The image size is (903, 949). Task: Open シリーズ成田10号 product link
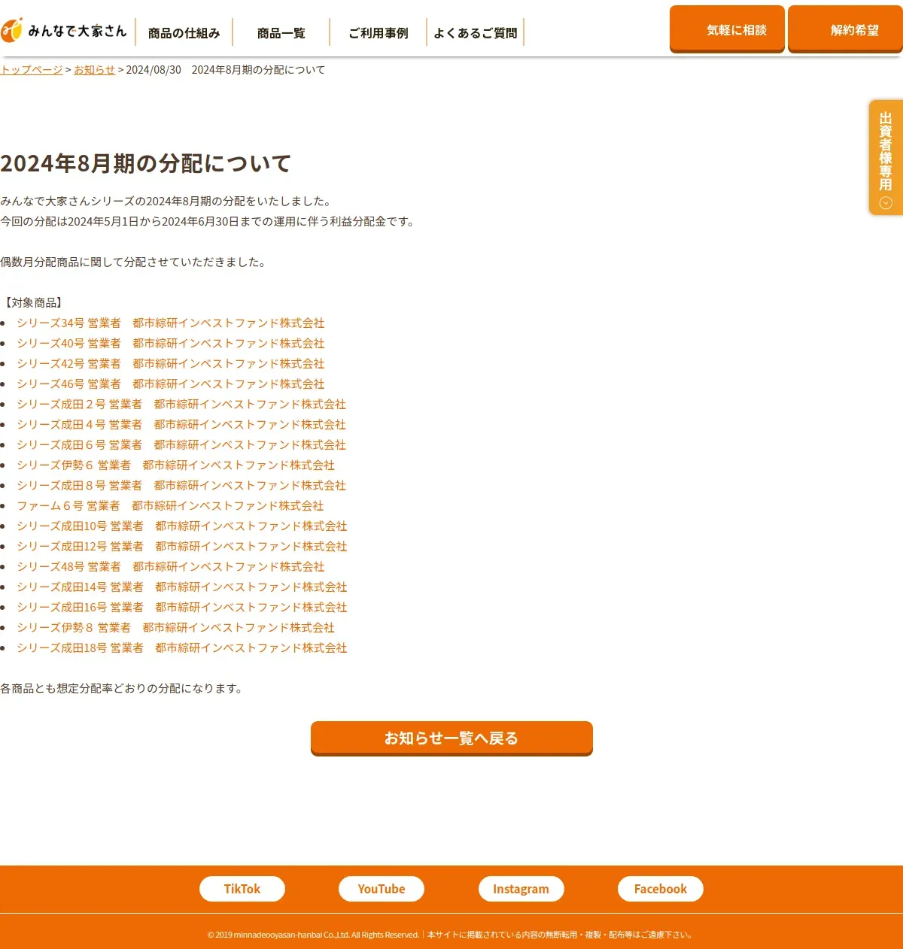(x=182, y=526)
